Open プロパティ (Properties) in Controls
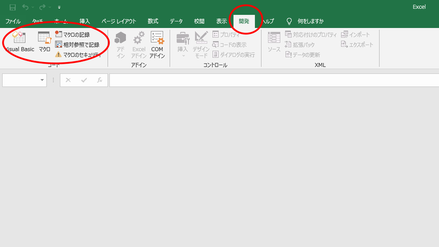Viewport: 439px width, 247px height. point(226,35)
